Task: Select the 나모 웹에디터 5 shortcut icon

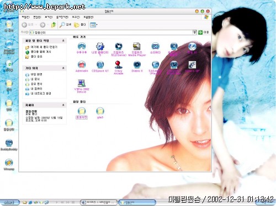Action: click(100, 46)
